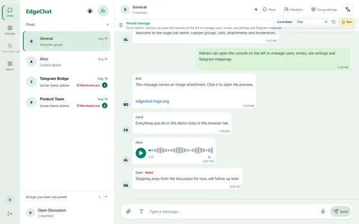
Task: Open the Chats sidebar tab
Action: point(10,12)
